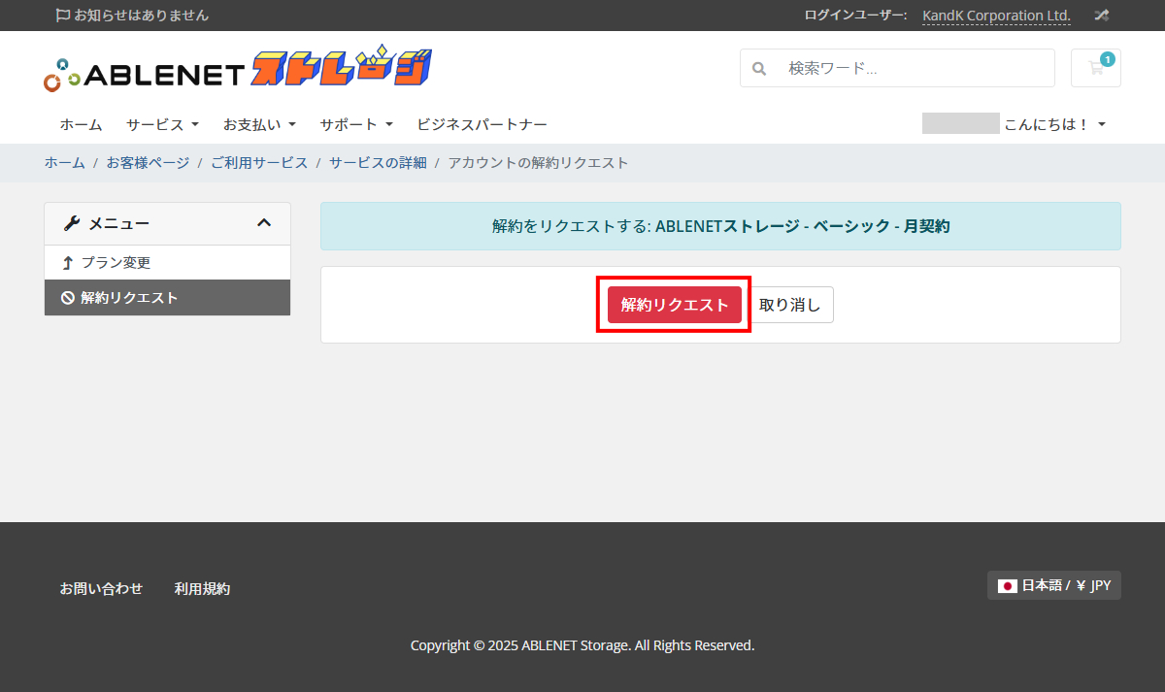Image resolution: width=1165 pixels, height=692 pixels.
Task: Select the ban icon beside 解約リクエスト sidebar entry
Action: [66, 297]
